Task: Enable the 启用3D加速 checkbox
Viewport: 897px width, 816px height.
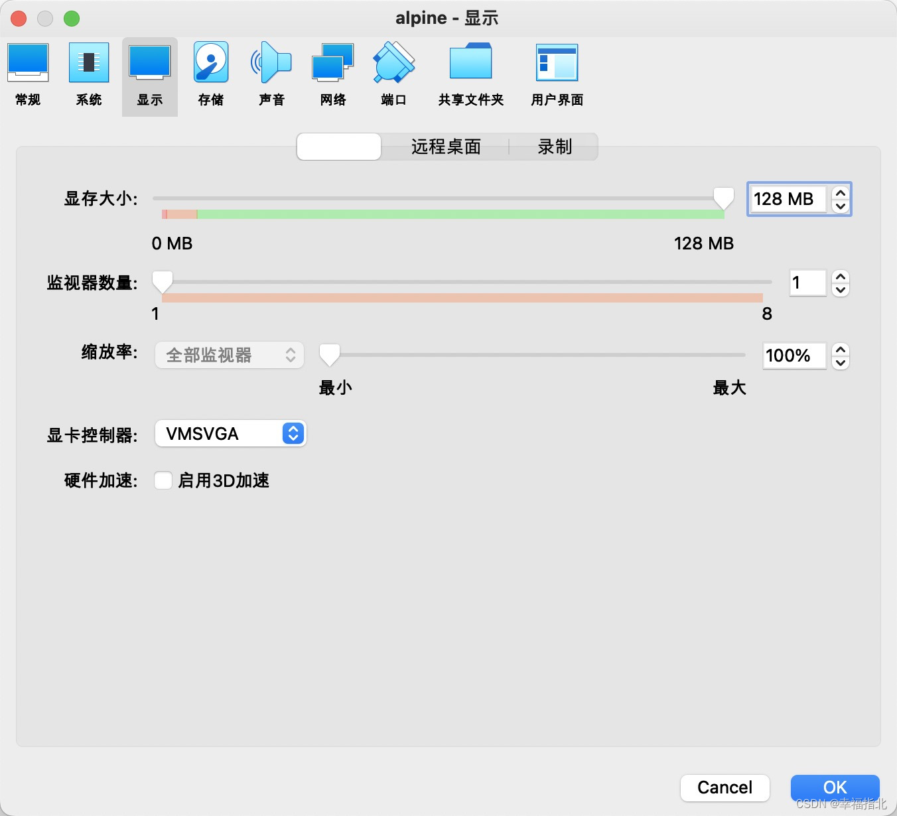Action: pyautogui.click(x=163, y=480)
